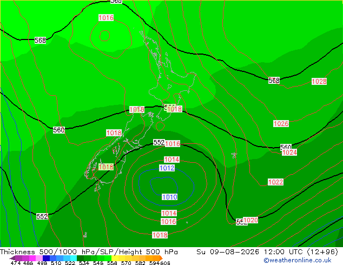Click the legend value 486
Viewport: 343px width, 265px height.
28,263
